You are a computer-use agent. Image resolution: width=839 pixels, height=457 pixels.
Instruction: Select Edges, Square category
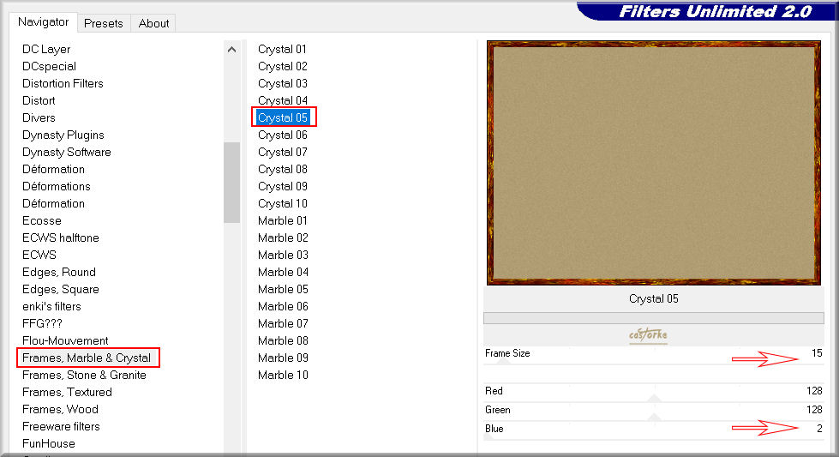coord(61,289)
